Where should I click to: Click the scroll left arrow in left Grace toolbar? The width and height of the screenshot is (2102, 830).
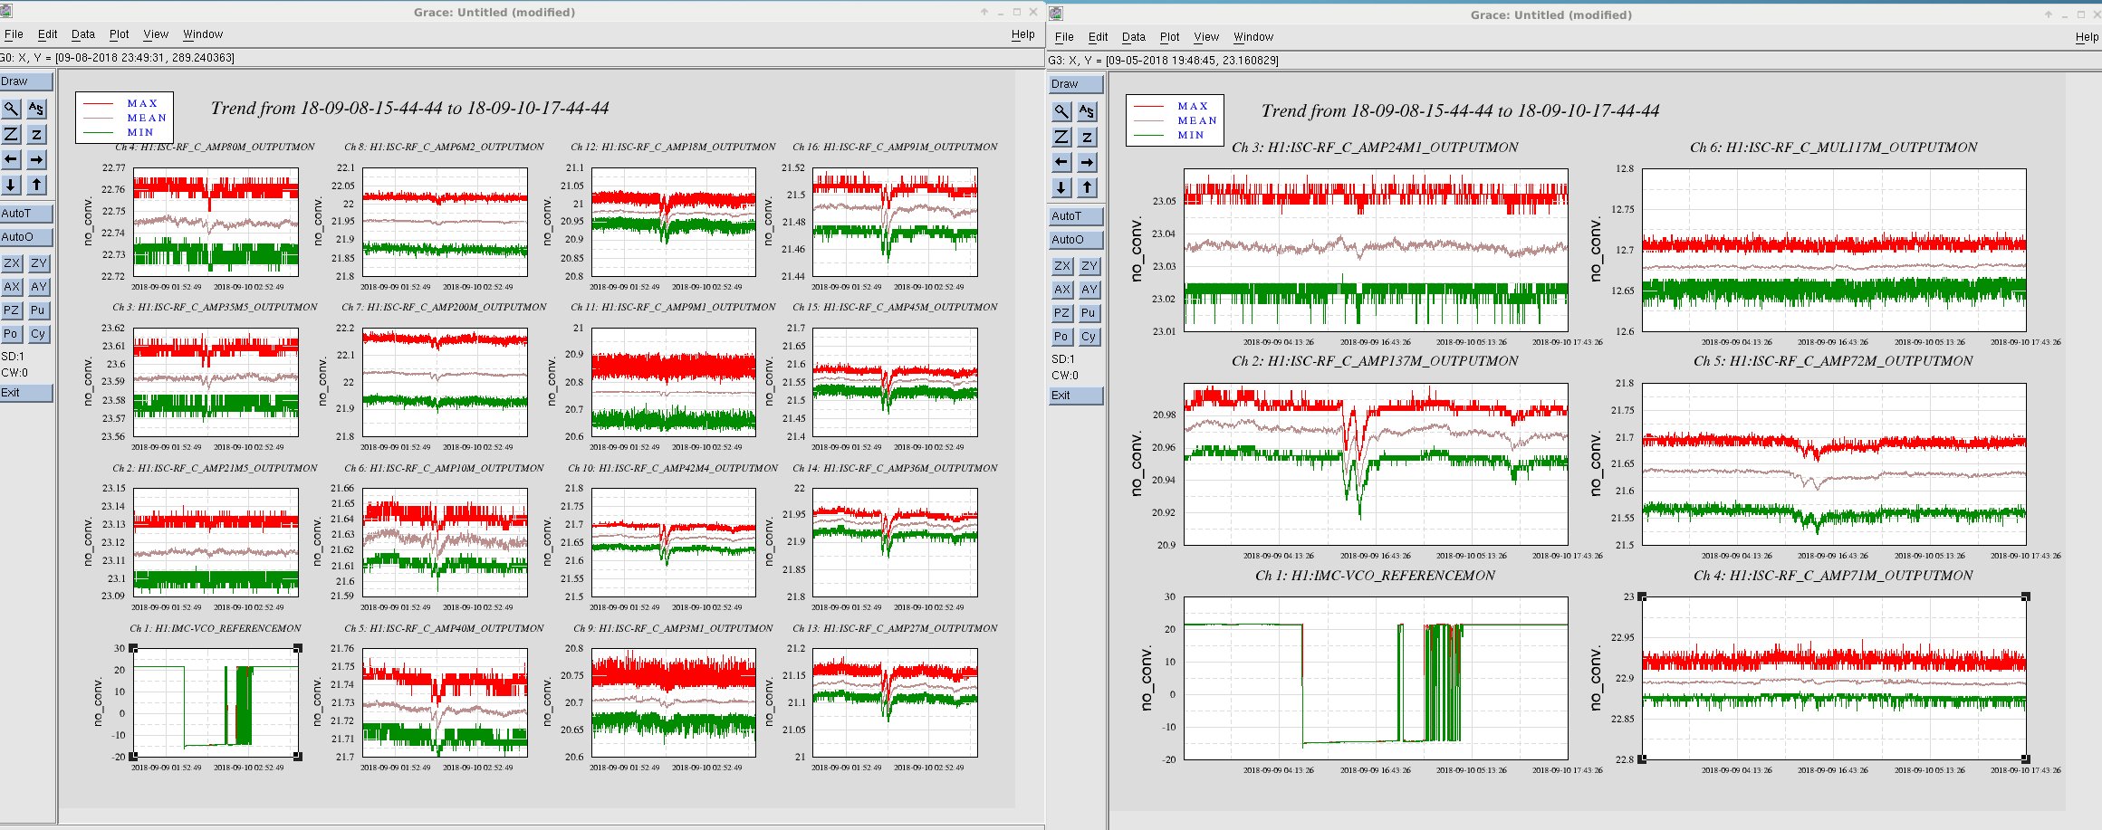coord(11,159)
